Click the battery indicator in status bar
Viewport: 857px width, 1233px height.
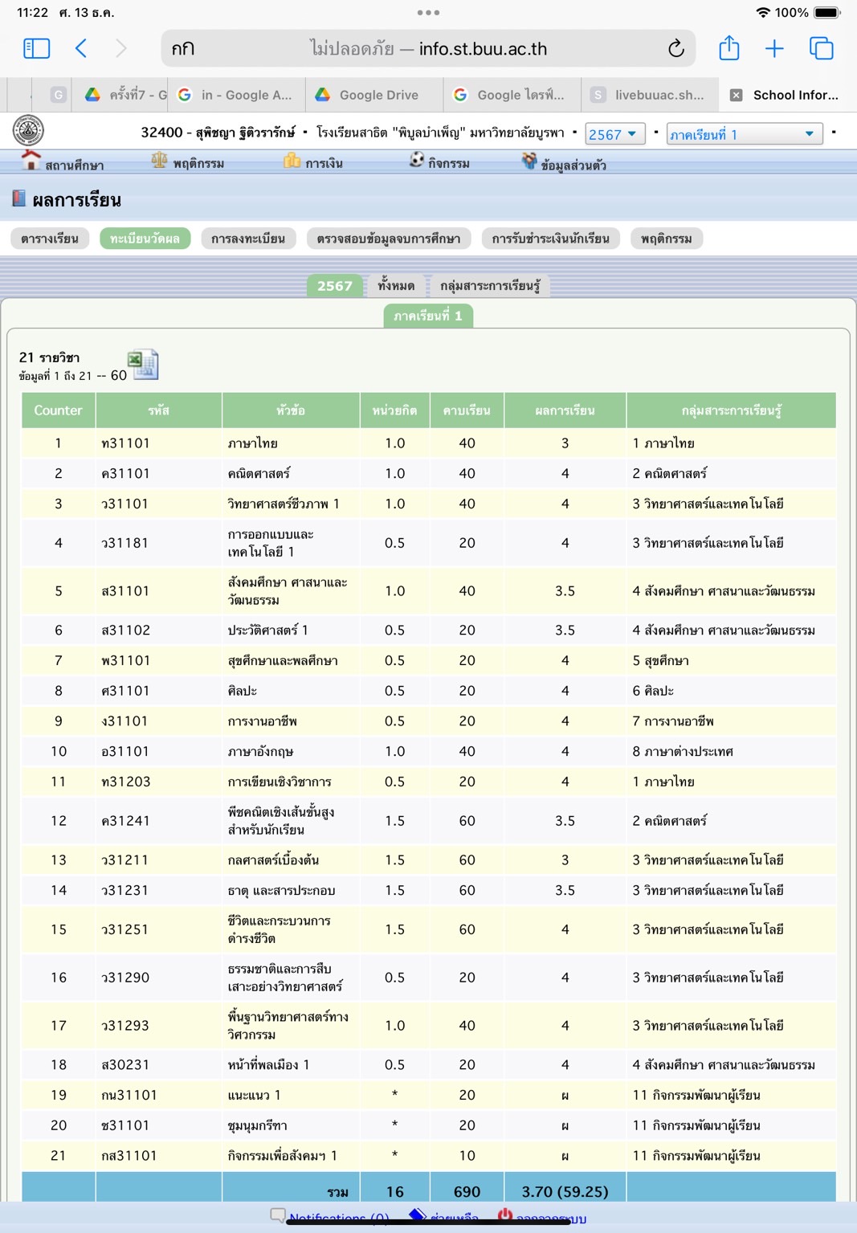(827, 13)
